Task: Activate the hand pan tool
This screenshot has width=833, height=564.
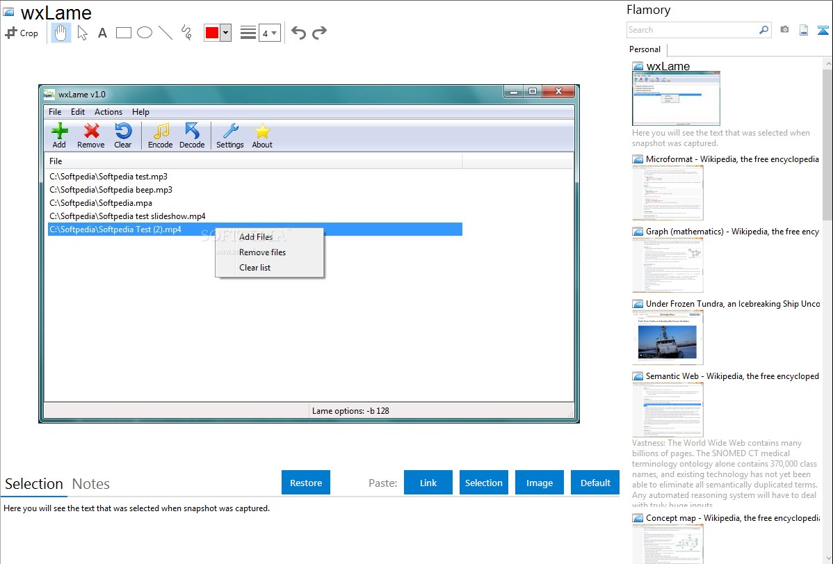Action: 61,33
